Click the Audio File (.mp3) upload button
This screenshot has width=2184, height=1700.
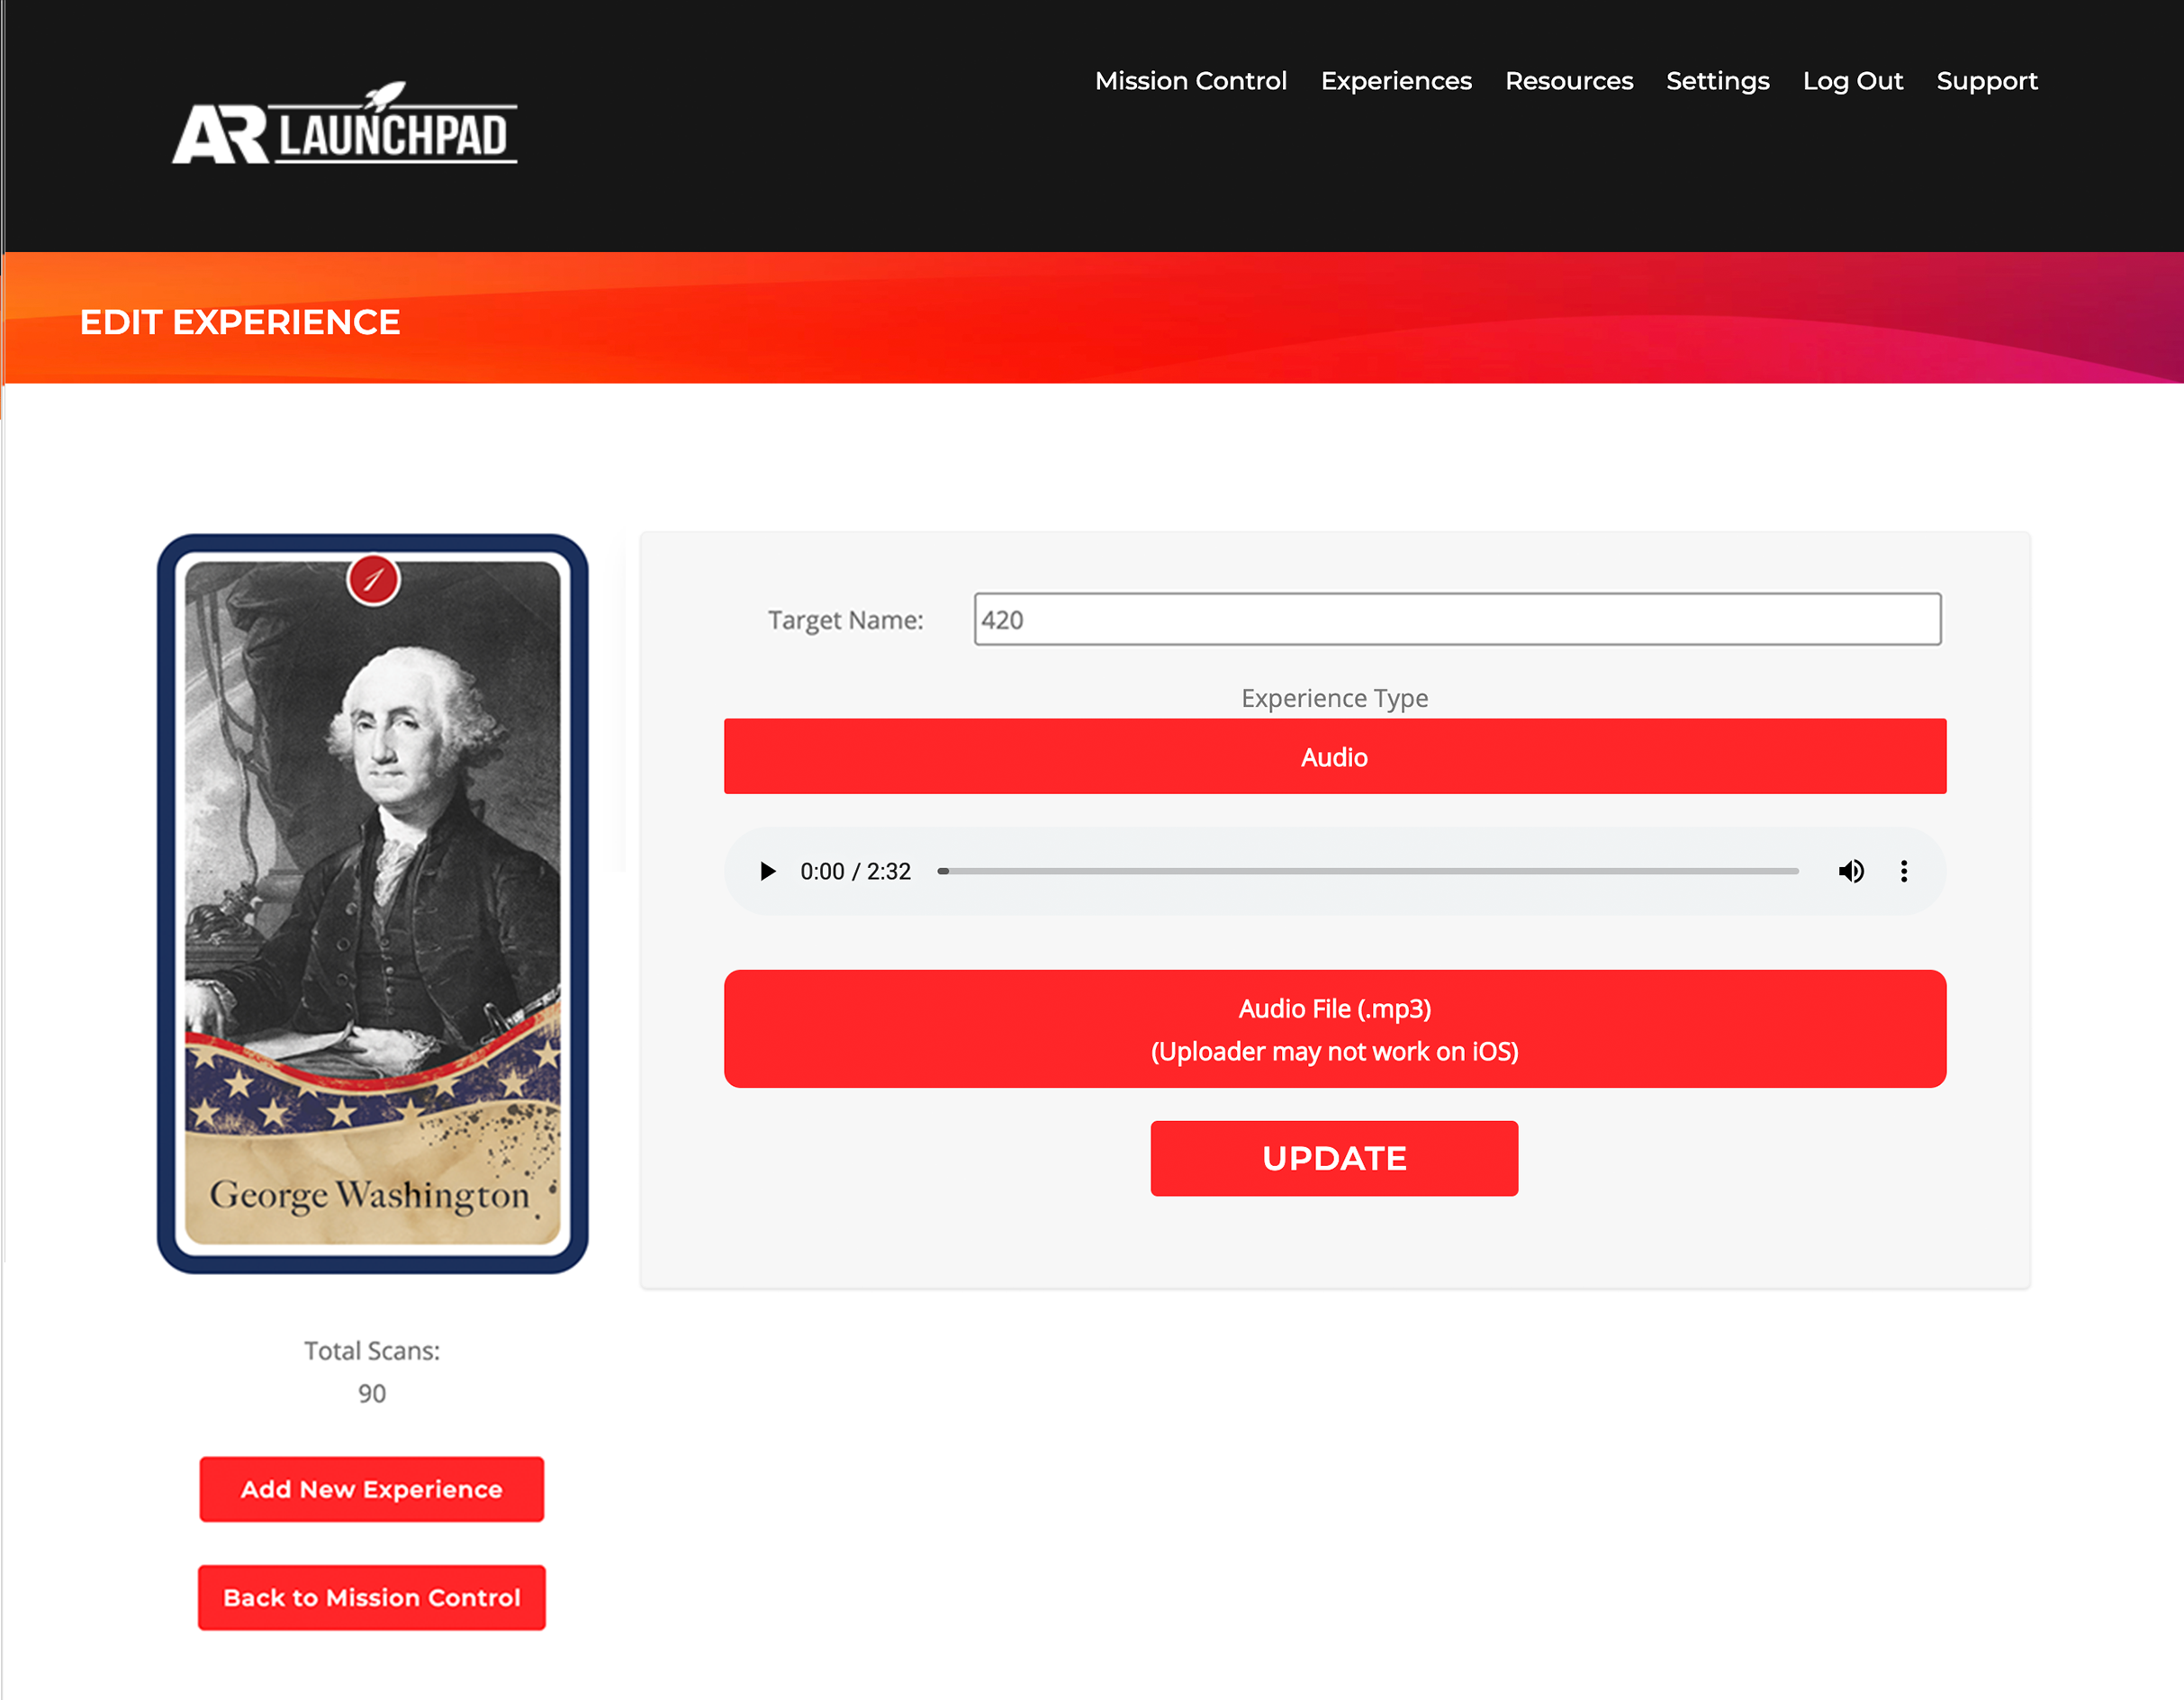coord(1335,1029)
